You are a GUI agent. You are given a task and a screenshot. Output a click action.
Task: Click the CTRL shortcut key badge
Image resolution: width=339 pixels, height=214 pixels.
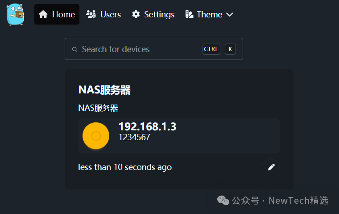[x=211, y=49]
